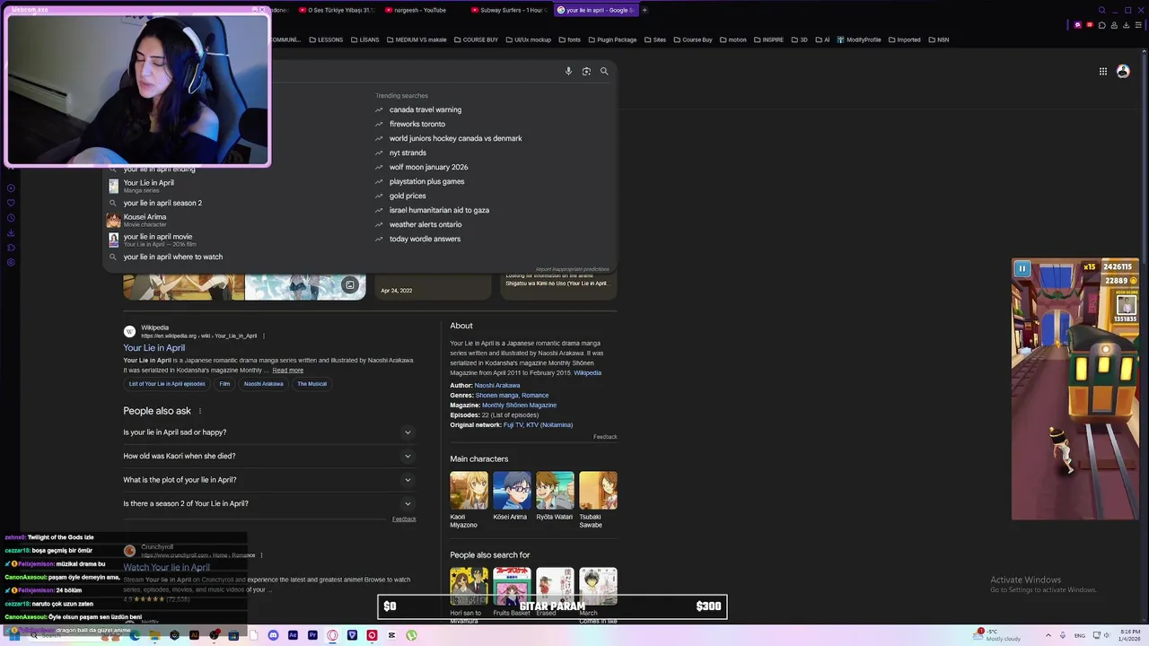This screenshot has width=1149, height=646.
Task: Open Tsubaki Sawabe character thumbnail
Action: point(598,491)
